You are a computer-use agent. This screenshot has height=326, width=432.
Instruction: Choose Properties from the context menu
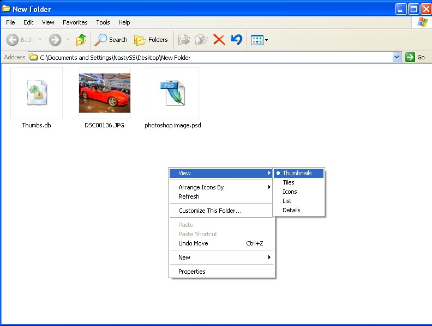click(x=192, y=272)
